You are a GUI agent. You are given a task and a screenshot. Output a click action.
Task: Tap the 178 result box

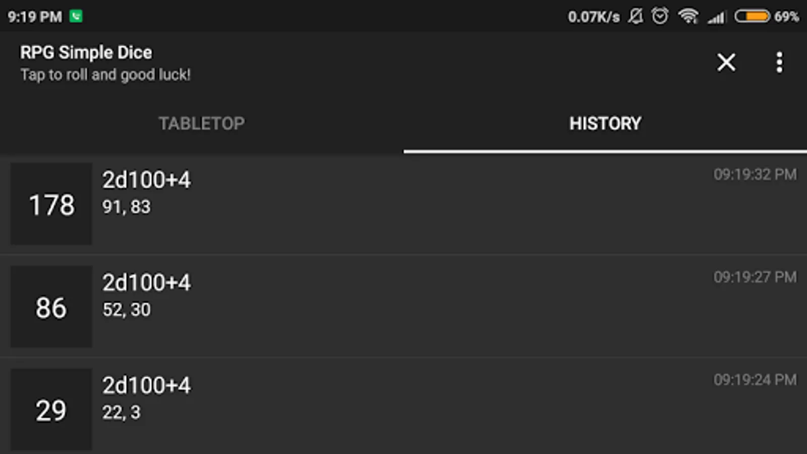pos(51,204)
